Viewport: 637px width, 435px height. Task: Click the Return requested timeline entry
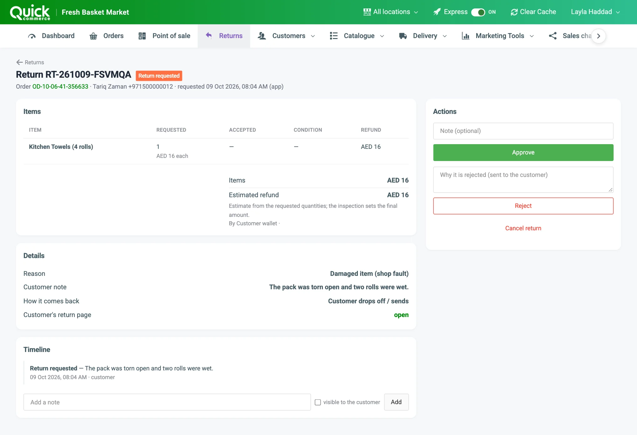pos(121,372)
